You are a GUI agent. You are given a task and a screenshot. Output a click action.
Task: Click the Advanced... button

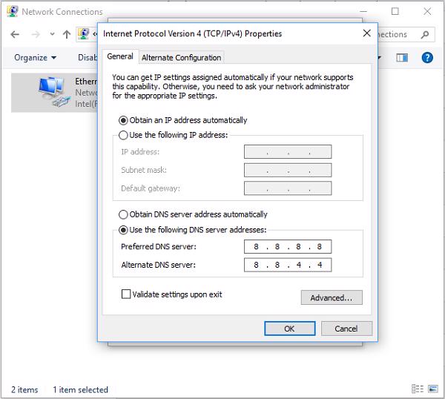[x=331, y=297]
